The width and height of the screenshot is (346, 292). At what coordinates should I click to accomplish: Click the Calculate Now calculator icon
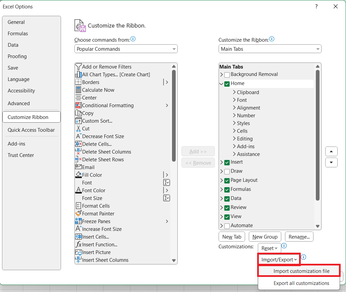[x=78, y=90]
